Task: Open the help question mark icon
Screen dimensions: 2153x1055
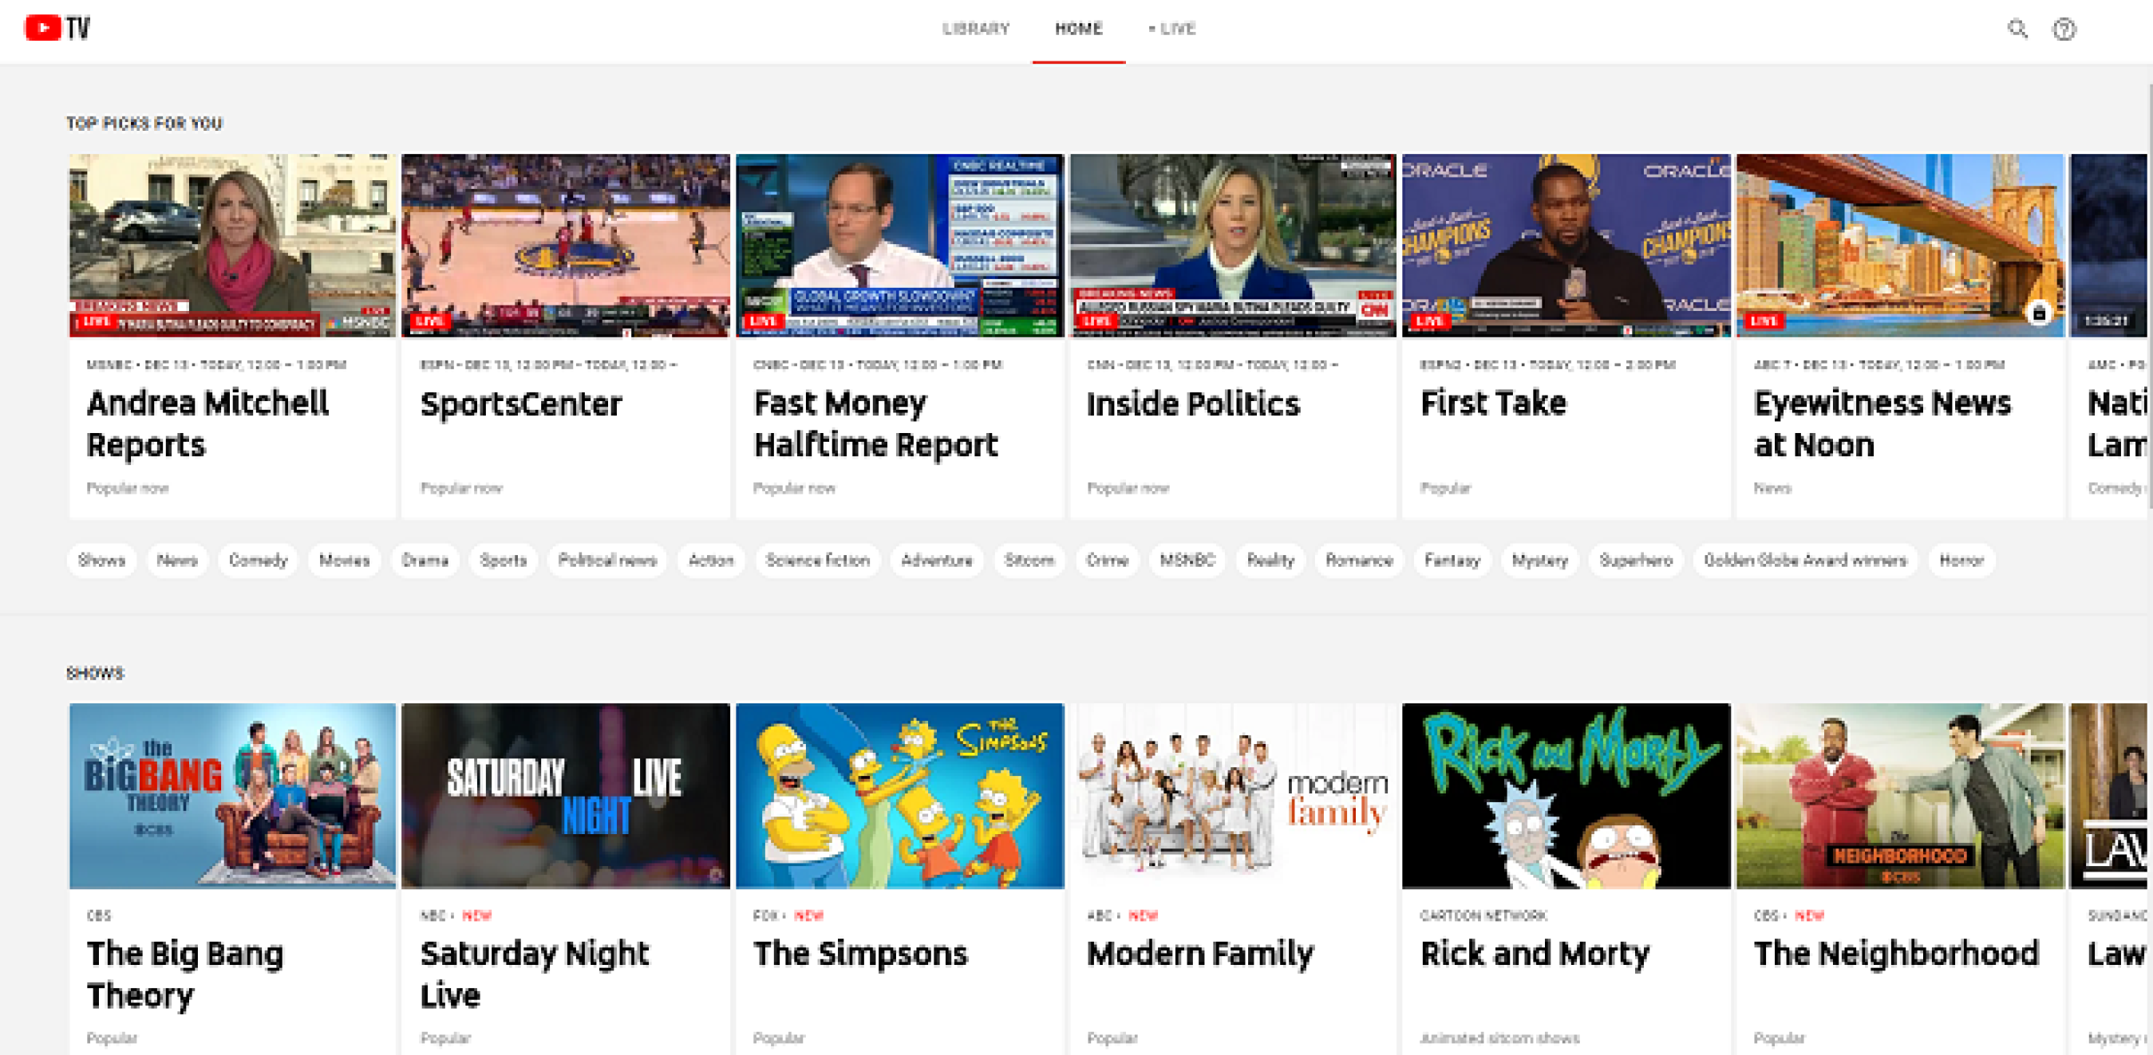Action: point(2064,30)
